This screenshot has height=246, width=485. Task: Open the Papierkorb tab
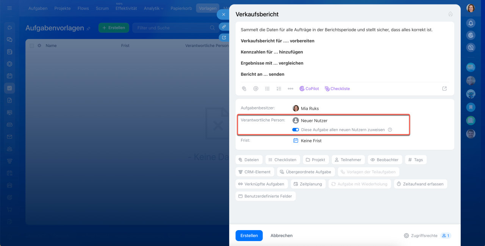coord(181,8)
